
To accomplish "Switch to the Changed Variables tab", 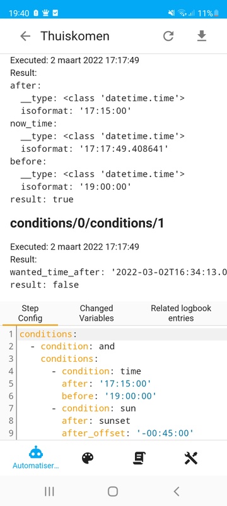I will pyautogui.click(x=96, y=313).
